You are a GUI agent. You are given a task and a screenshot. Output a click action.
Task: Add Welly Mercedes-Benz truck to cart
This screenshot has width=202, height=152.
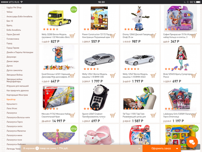[72, 36]
